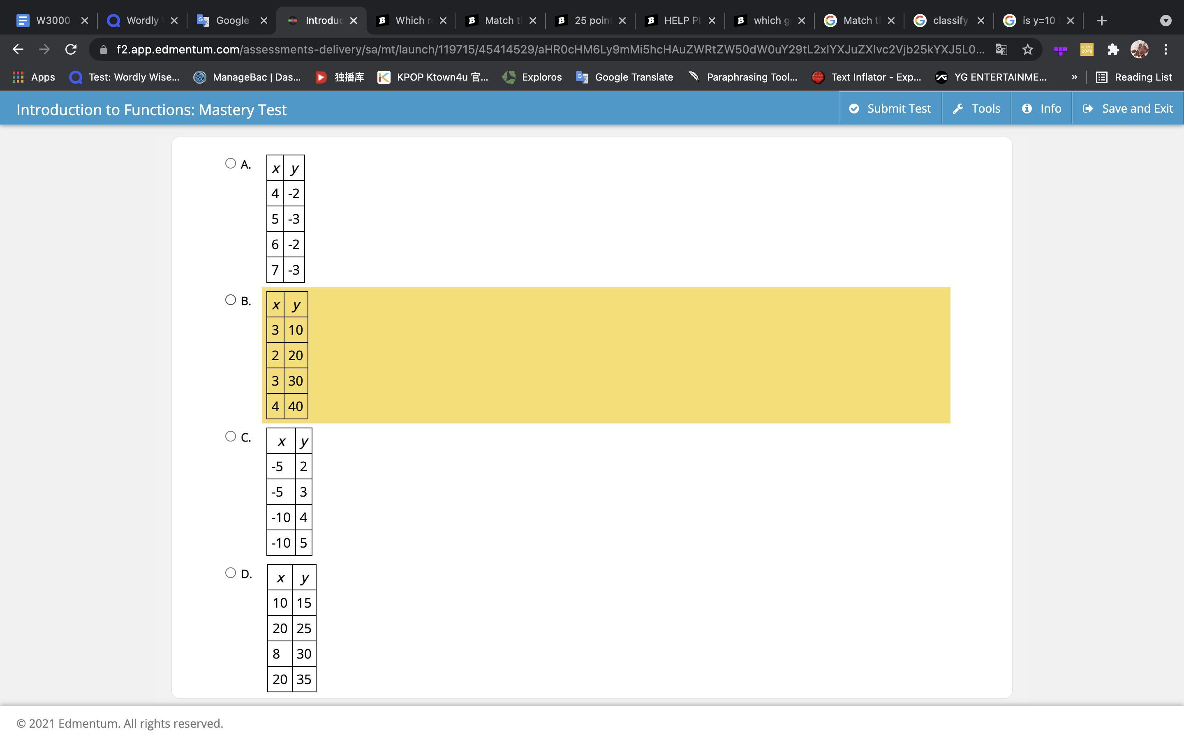The width and height of the screenshot is (1184, 740).
Task: Choose answer option D radio button
Action: coord(231,573)
